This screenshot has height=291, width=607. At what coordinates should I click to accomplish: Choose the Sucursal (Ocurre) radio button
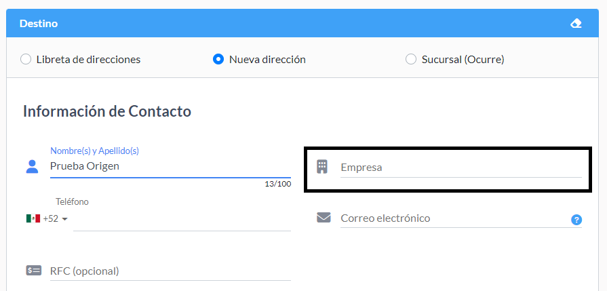(411, 60)
